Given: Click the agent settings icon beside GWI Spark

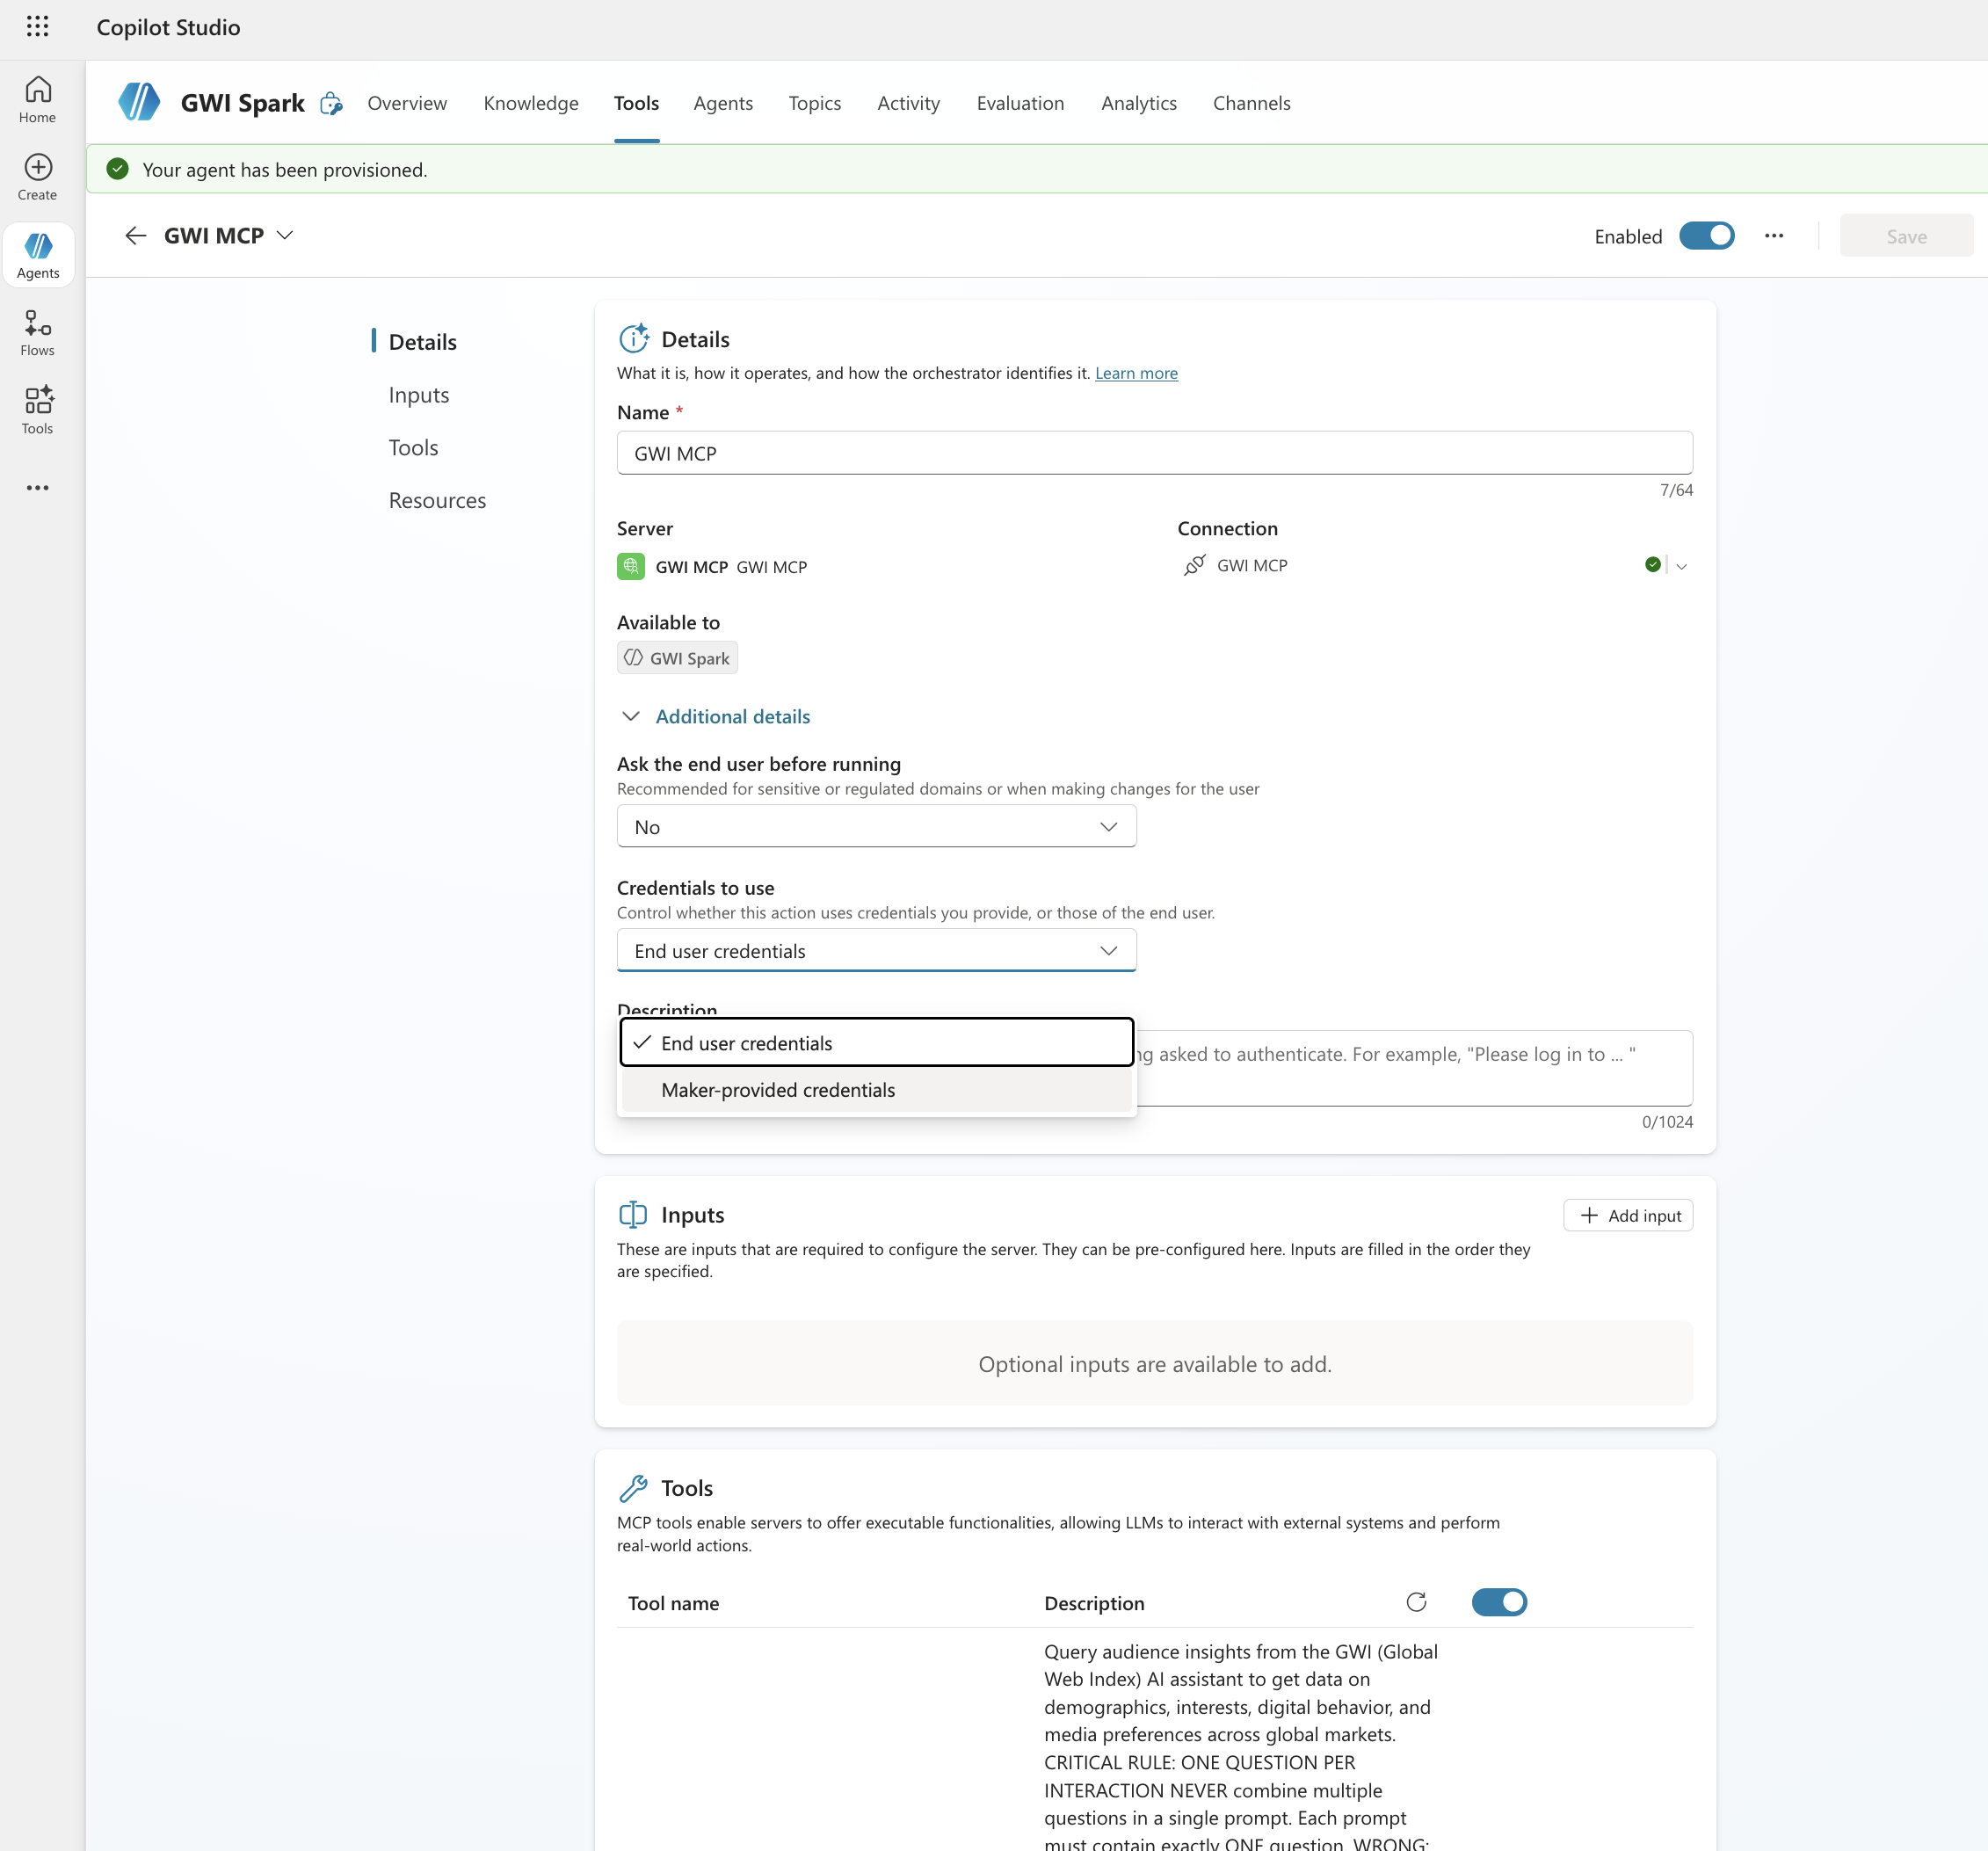Looking at the screenshot, I should tap(331, 104).
